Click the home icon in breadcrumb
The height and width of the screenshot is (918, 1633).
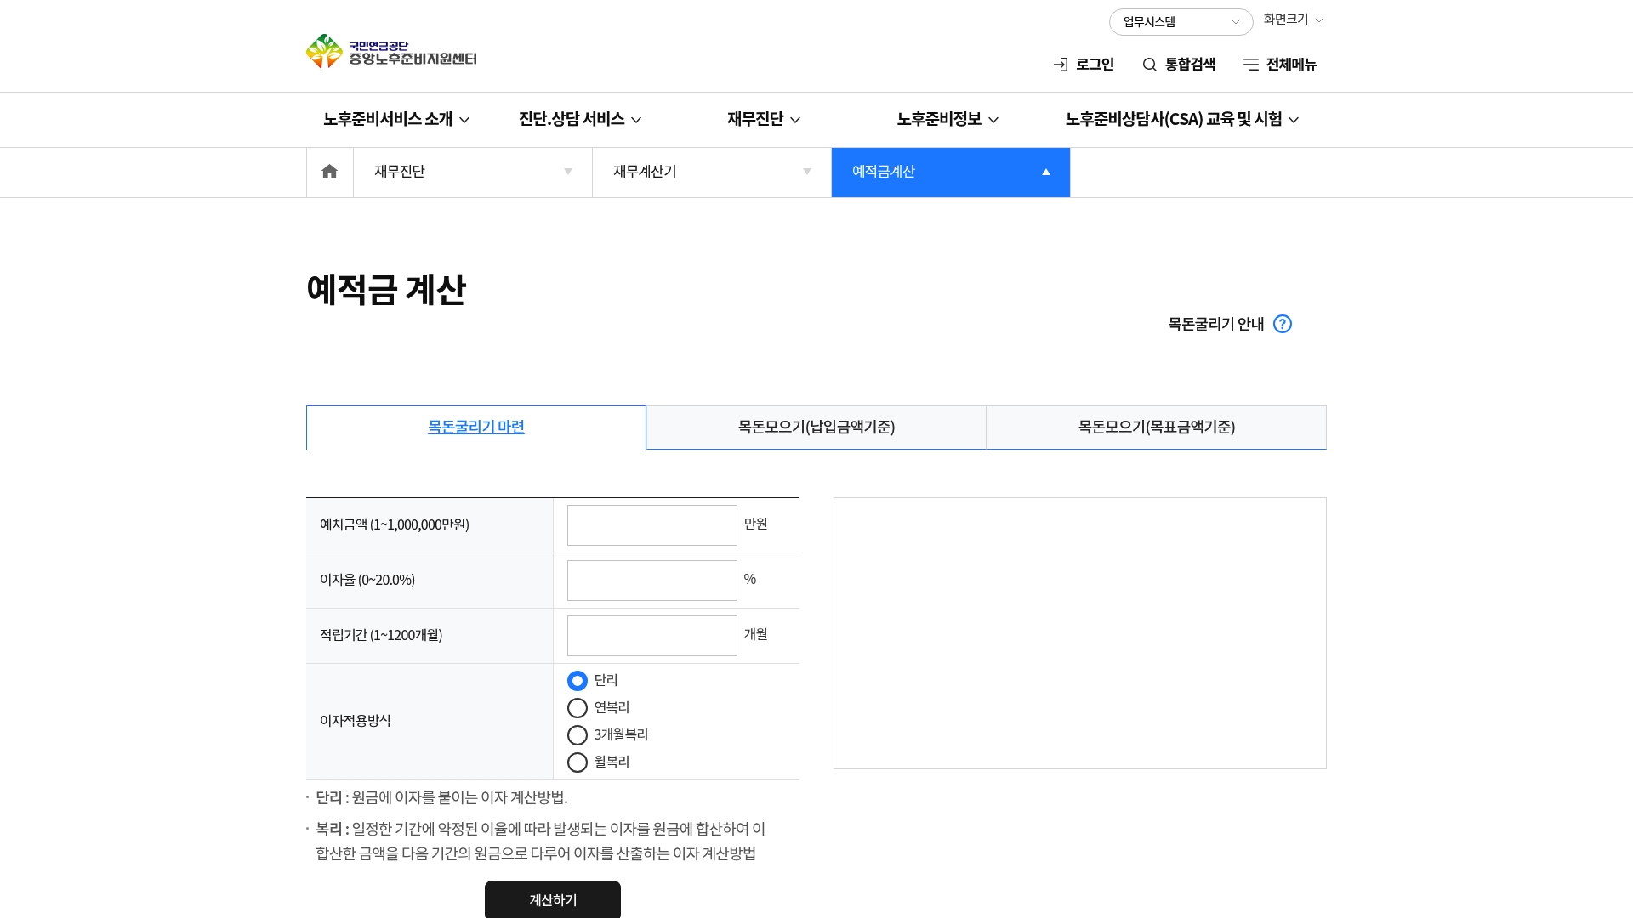click(329, 172)
